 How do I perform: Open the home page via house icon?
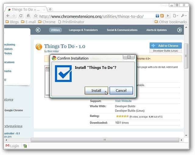pyautogui.click(x=28, y=16)
